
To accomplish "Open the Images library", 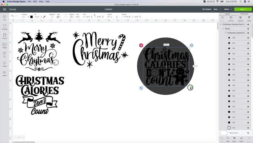I will [4, 44].
